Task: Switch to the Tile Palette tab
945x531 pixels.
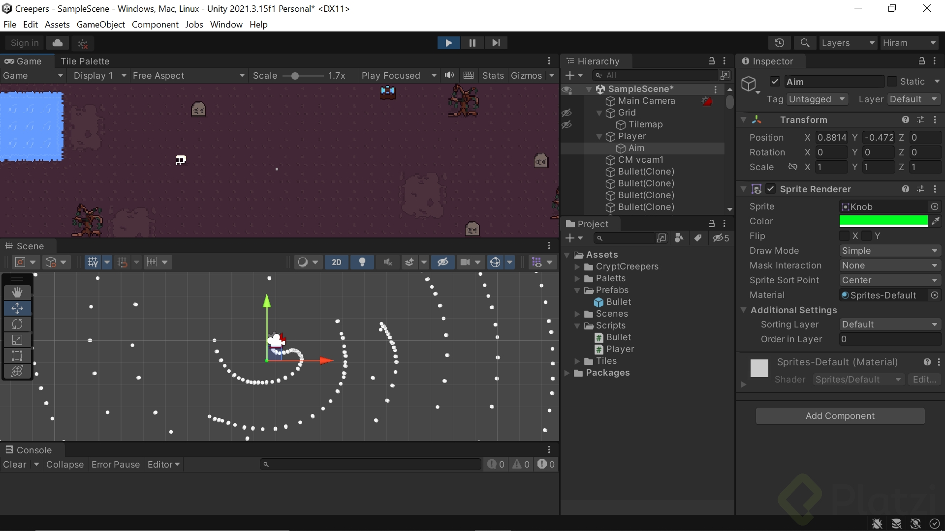Action: (x=85, y=61)
